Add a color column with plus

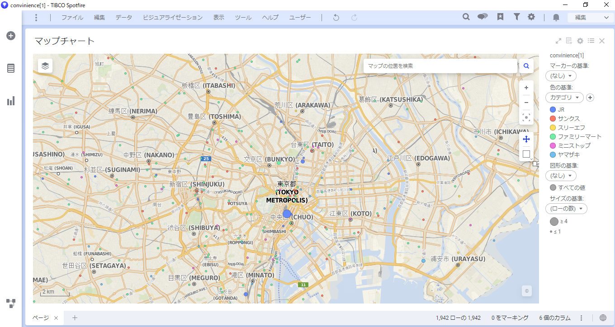tap(591, 98)
